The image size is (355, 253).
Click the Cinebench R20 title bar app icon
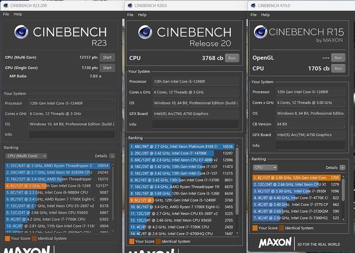[x=130, y=6]
